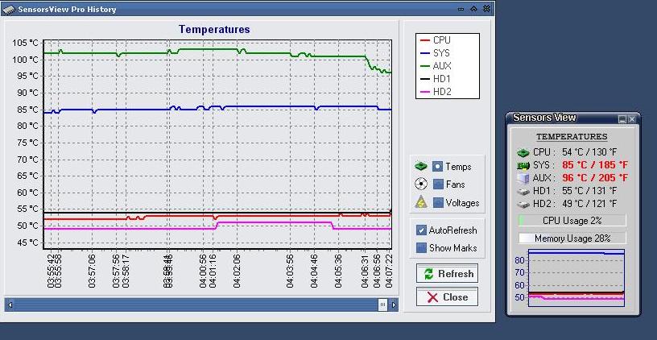Image resolution: width=657 pixels, height=340 pixels.
Task: Click the SensorsView Pro History title text
Action: 67,9
